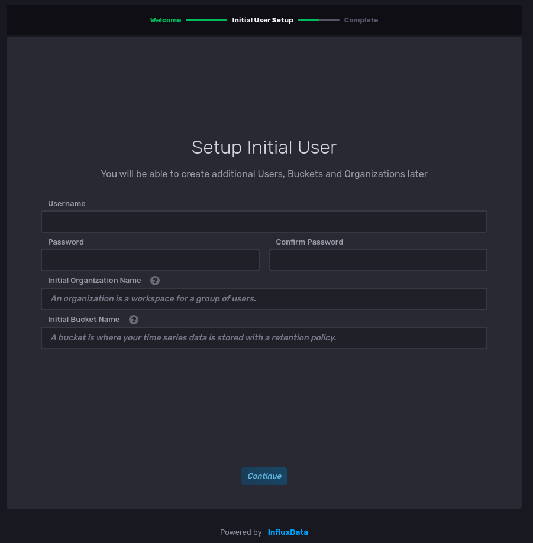Click the 'Initial Organization Name' label
Viewport: 533px width, 543px height.
tap(94, 281)
